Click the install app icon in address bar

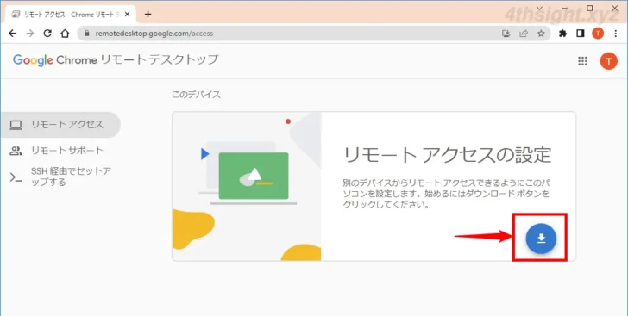506,34
